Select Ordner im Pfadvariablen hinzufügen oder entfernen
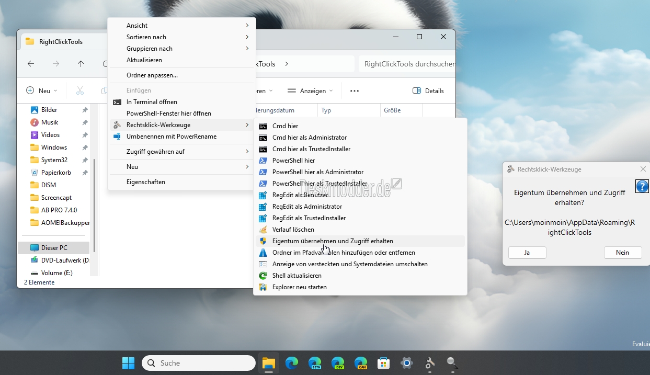This screenshot has height=375, width=650. [x=360, y=253]
